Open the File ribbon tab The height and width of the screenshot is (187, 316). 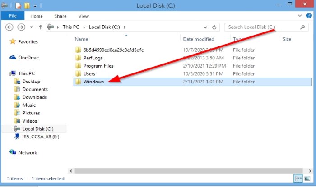click(13, 16)
